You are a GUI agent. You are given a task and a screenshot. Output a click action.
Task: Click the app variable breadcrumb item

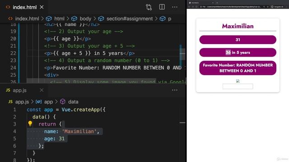tap(48, 102)
